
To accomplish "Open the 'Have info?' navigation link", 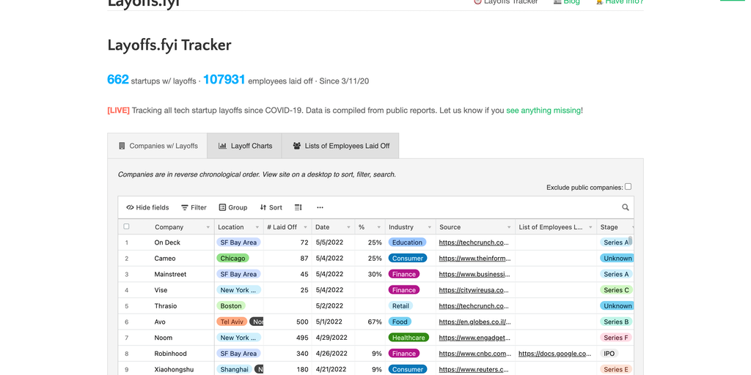I will click(619, 2).
